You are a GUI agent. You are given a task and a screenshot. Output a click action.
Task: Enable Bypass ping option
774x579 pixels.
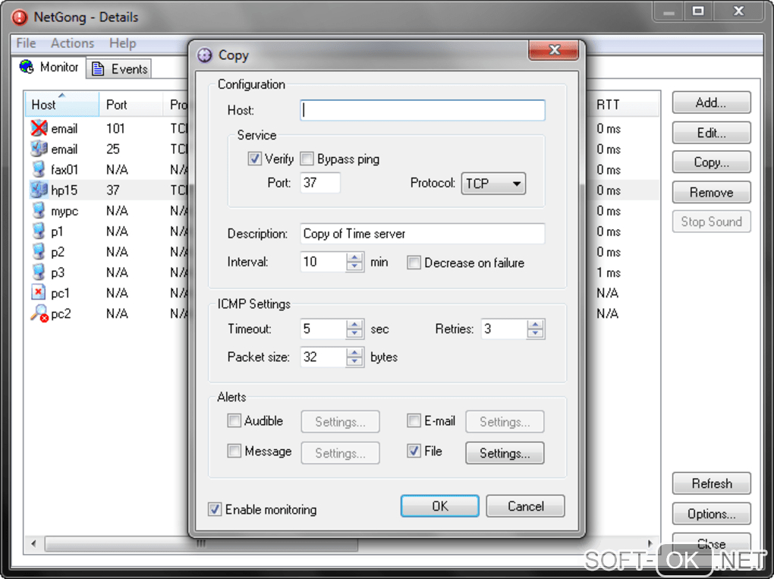point(307,159)
